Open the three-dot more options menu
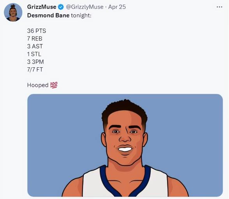The height and width of the screenshot is (199, 229). click(x=219, y=7)
